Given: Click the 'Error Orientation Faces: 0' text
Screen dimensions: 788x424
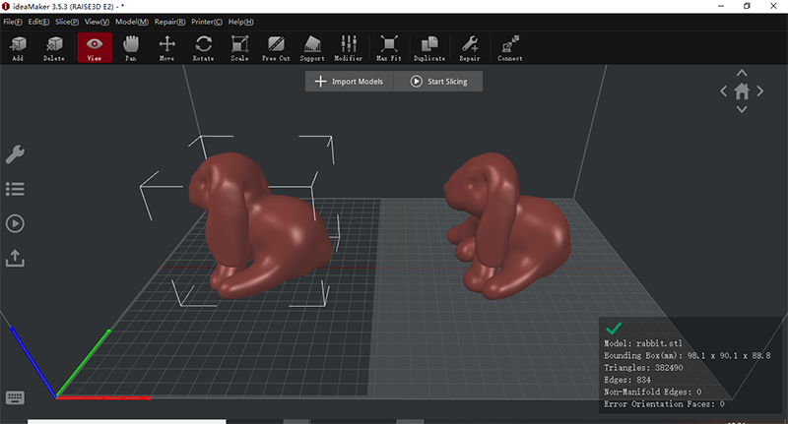Looking at the screenshot, I should click(664, 404).
